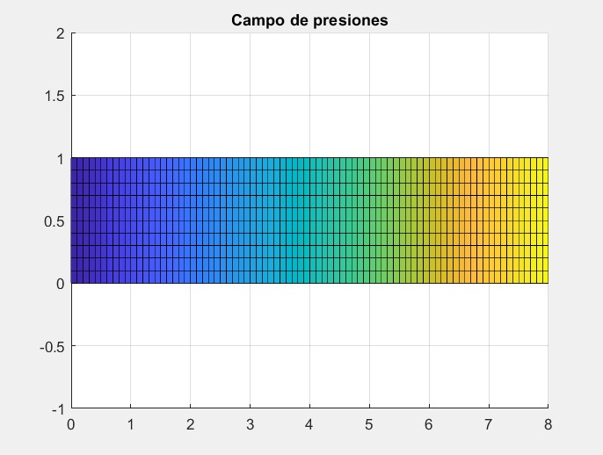
Task: Select the y-axis tick label 2
Action: [x=61, y=33]
